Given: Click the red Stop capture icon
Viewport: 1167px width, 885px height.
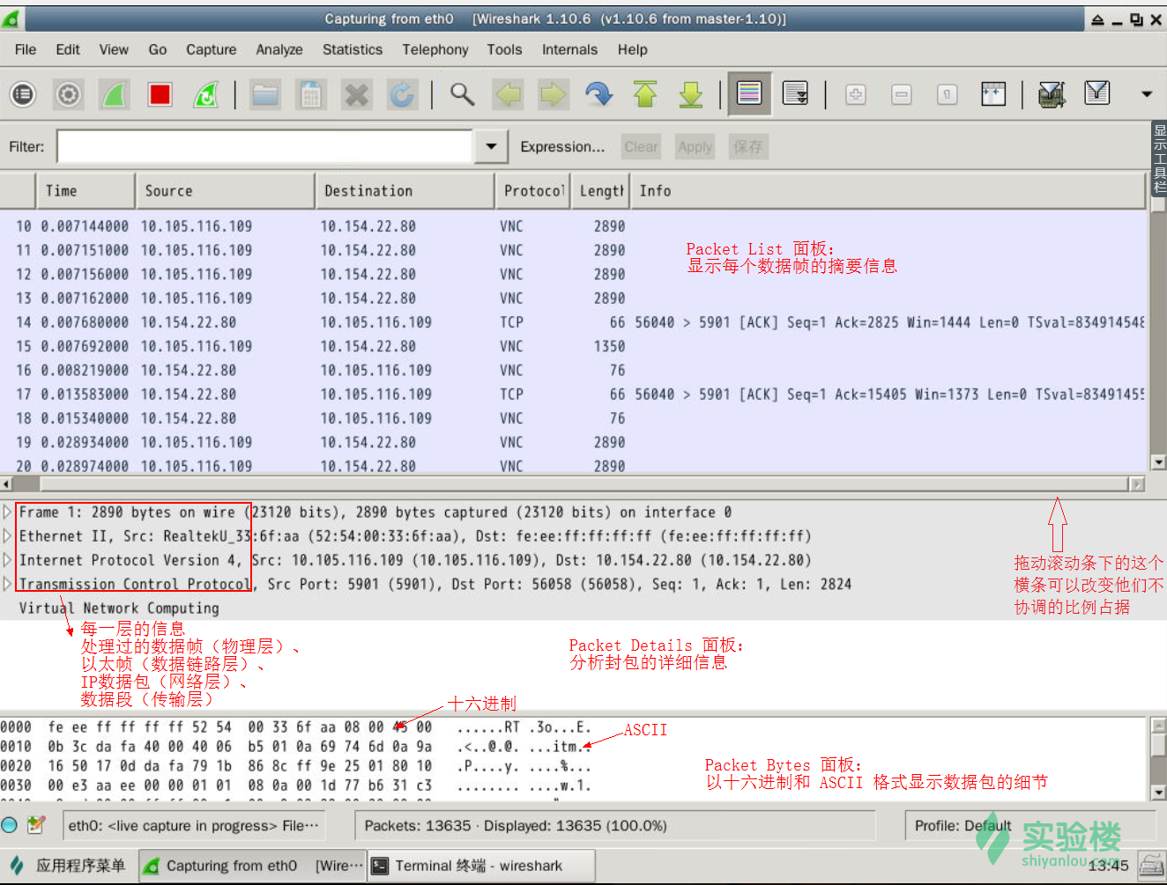Looking at the screenshot, I should pos(160,94).
